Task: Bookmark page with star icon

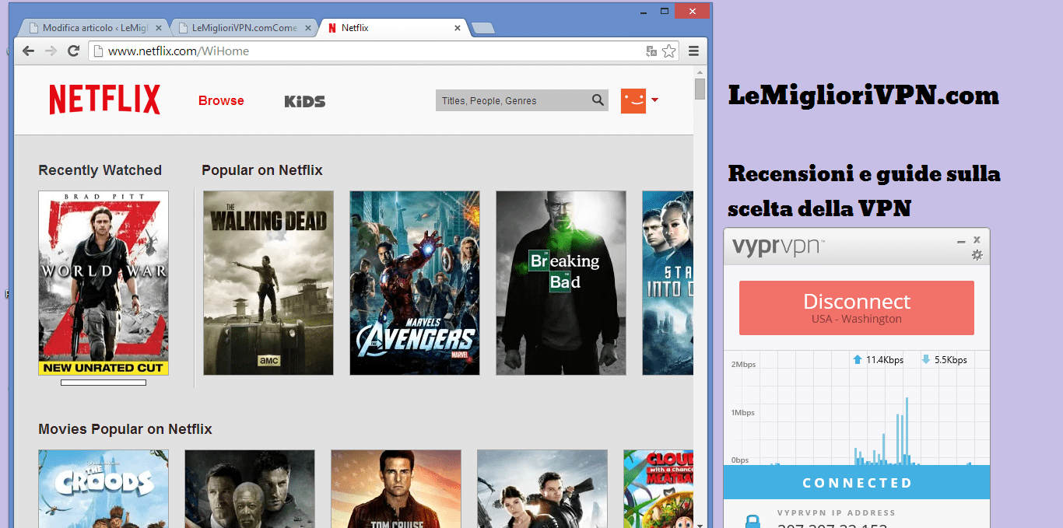Action: point(668,51)
